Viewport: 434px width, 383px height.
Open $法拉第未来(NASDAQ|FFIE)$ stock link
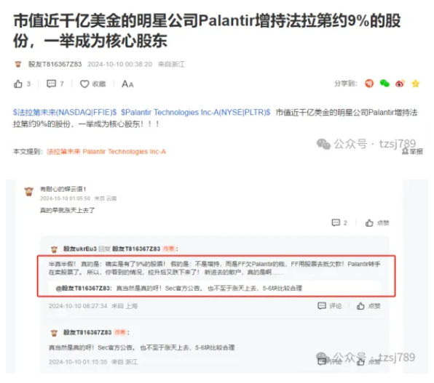pyautogui.click(x=65, y=112)
